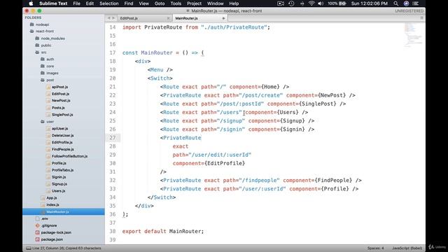Open SinglePost.js in sidebar
Screen dimensions: 448x252
tap(62, 115)
